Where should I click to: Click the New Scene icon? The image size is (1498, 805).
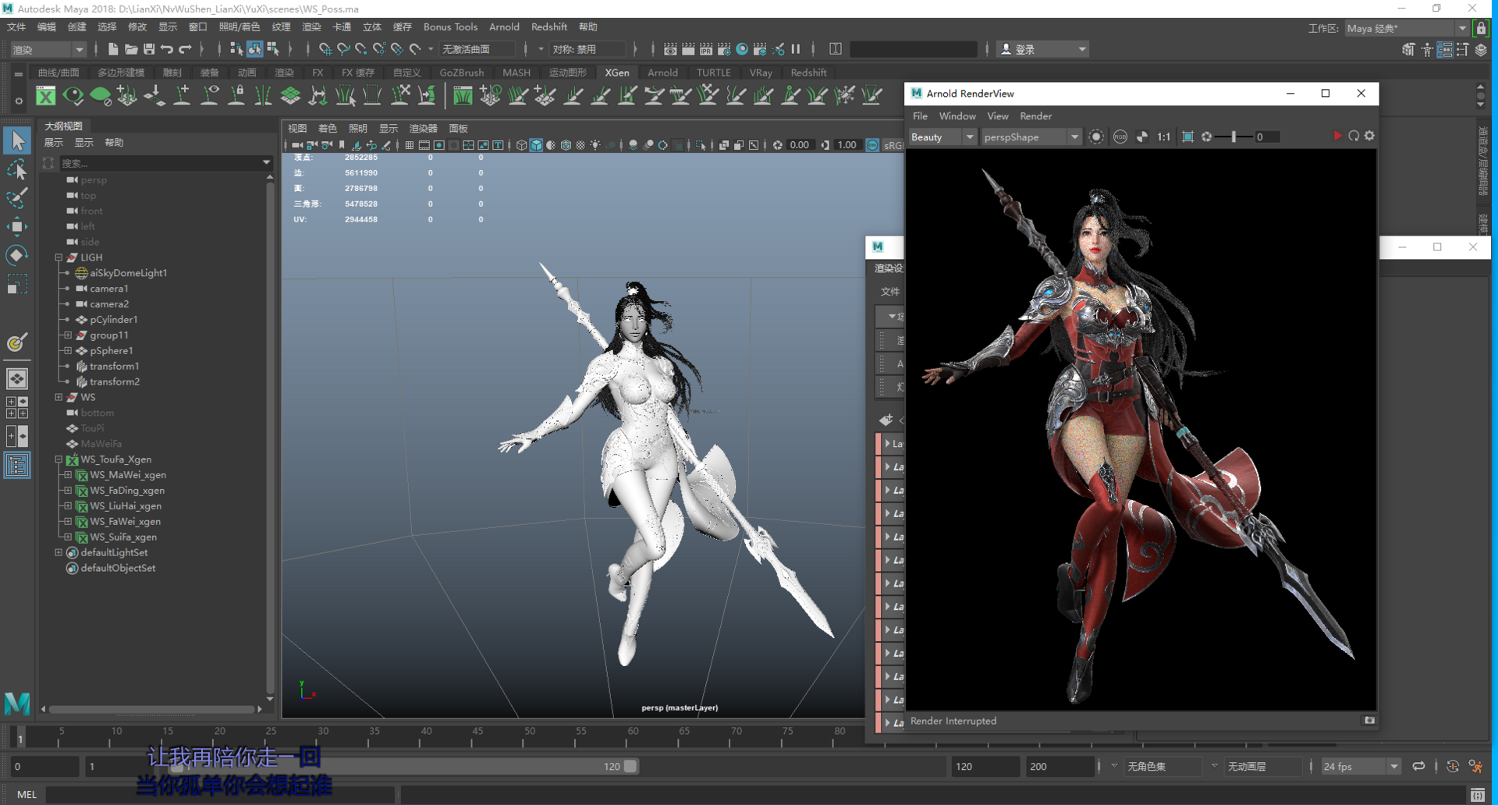click(x=113, y=49)
